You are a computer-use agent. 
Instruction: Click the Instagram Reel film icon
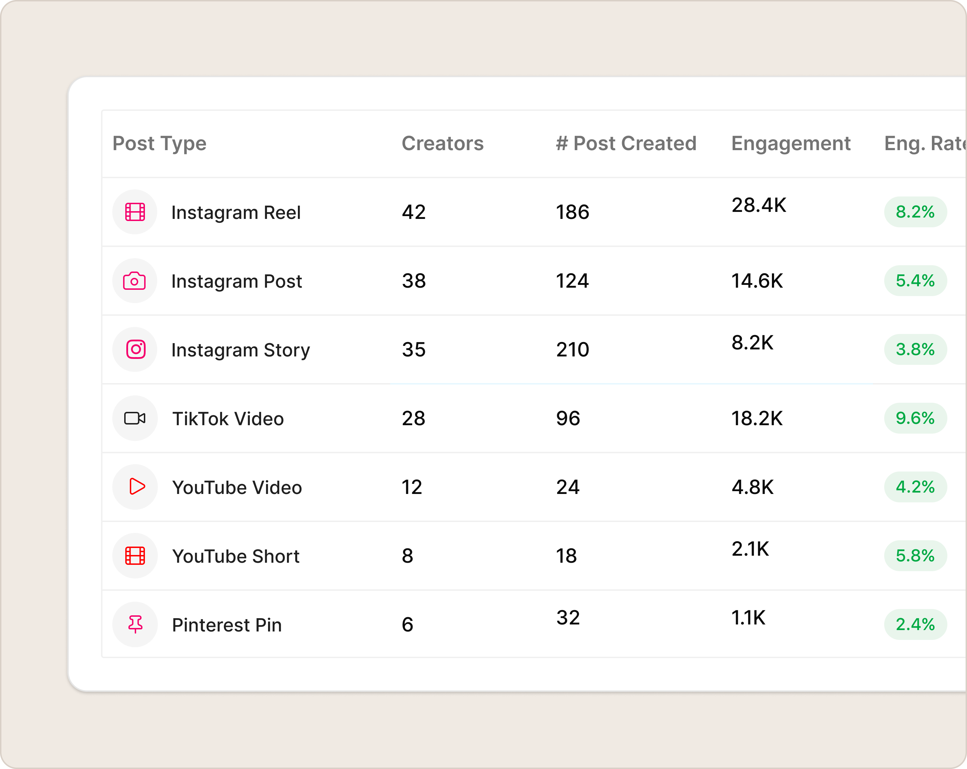(134, 212)
